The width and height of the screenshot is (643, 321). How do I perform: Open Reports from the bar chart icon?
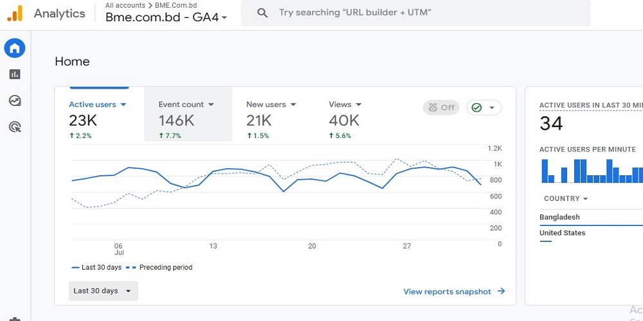(x=15, y=74)
